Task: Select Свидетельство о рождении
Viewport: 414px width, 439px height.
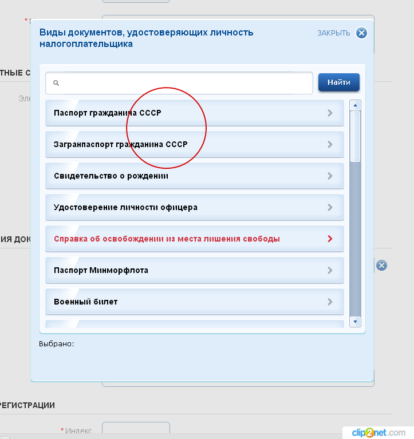Action: coord(194,176)
